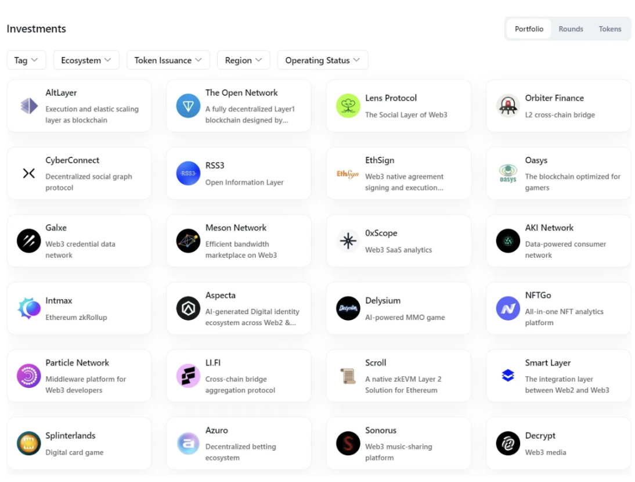Expand the Token Issuance dropdown
The width and height of the screenshot is (635, 482).
tap(168, 60)
